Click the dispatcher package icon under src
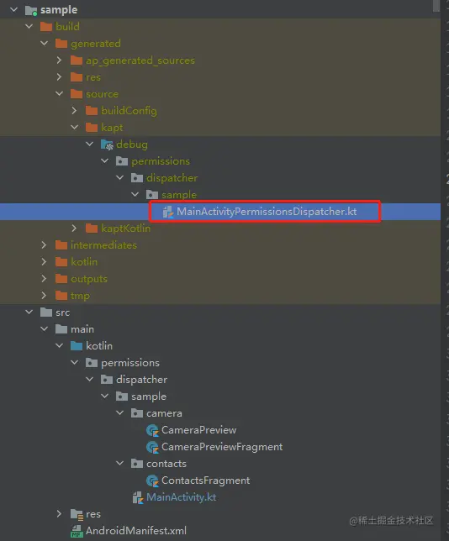Screen dimensions: 449x541 (107, 380)
